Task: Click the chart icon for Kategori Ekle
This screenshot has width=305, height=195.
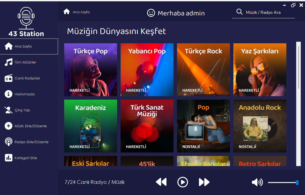Action: pos(9,158)
